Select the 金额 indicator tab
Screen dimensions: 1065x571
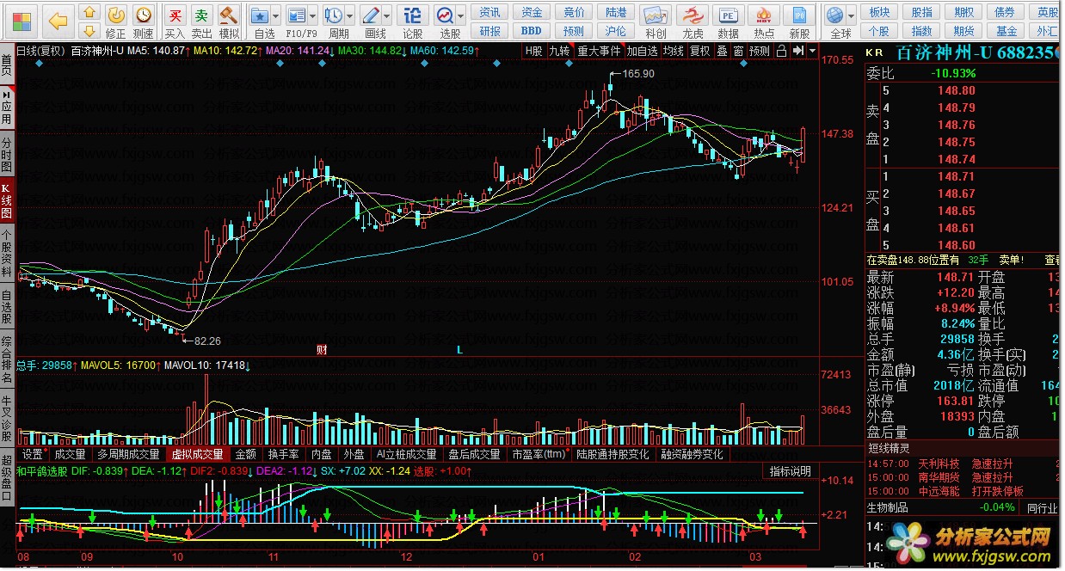[x=245, y=454]
